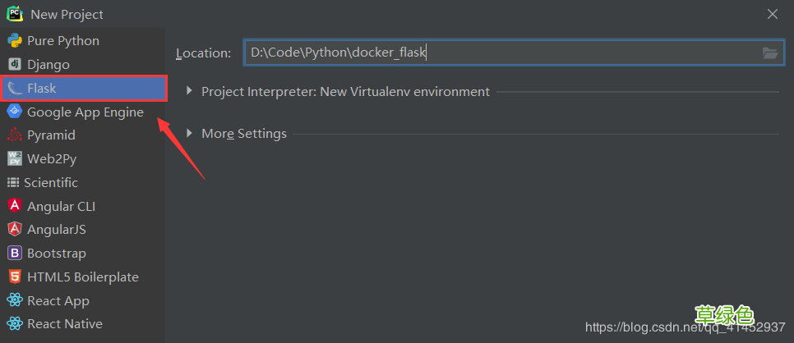Click the Google App Engine icon
794x343 pixels.
click(x=14, y=112)
